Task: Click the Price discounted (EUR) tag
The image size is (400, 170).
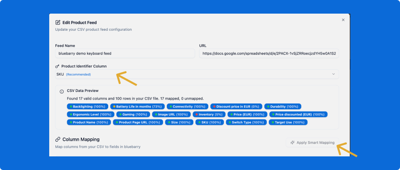Action: pos(298,114)
